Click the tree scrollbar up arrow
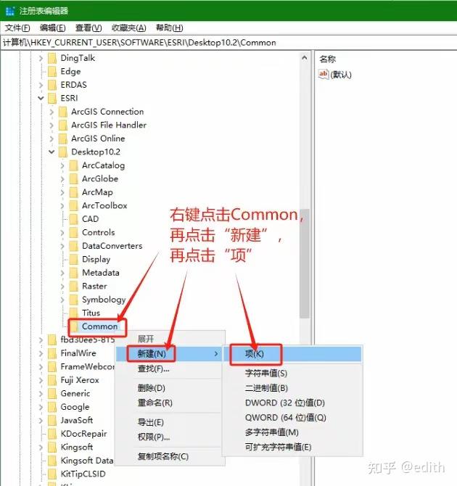This screenshot has width=457, height=486. pos(305,58)
